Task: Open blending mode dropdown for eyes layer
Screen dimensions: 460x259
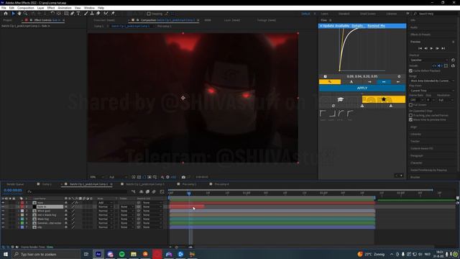Action: [x=105, y=203]
